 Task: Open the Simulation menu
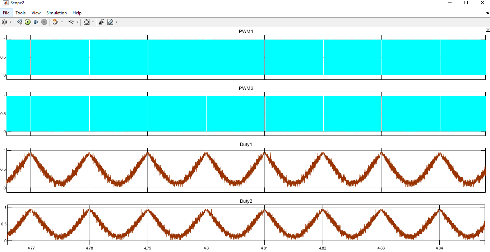[x=56, y=13]
